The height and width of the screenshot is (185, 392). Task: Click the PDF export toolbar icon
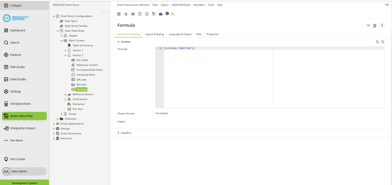tap(140, 14)
